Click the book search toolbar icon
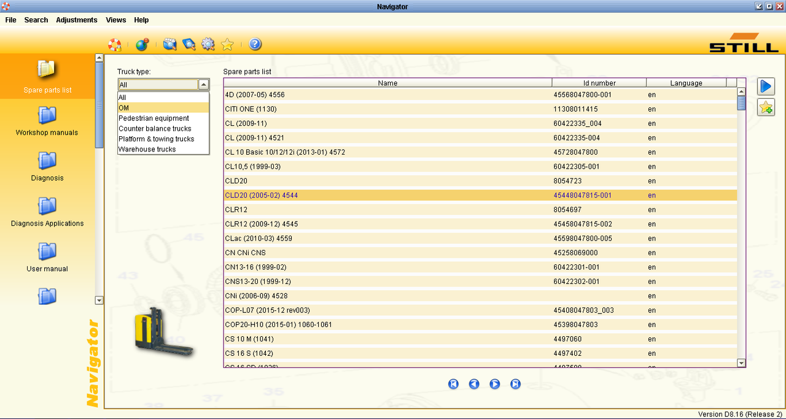 click(x=189, y=44)
